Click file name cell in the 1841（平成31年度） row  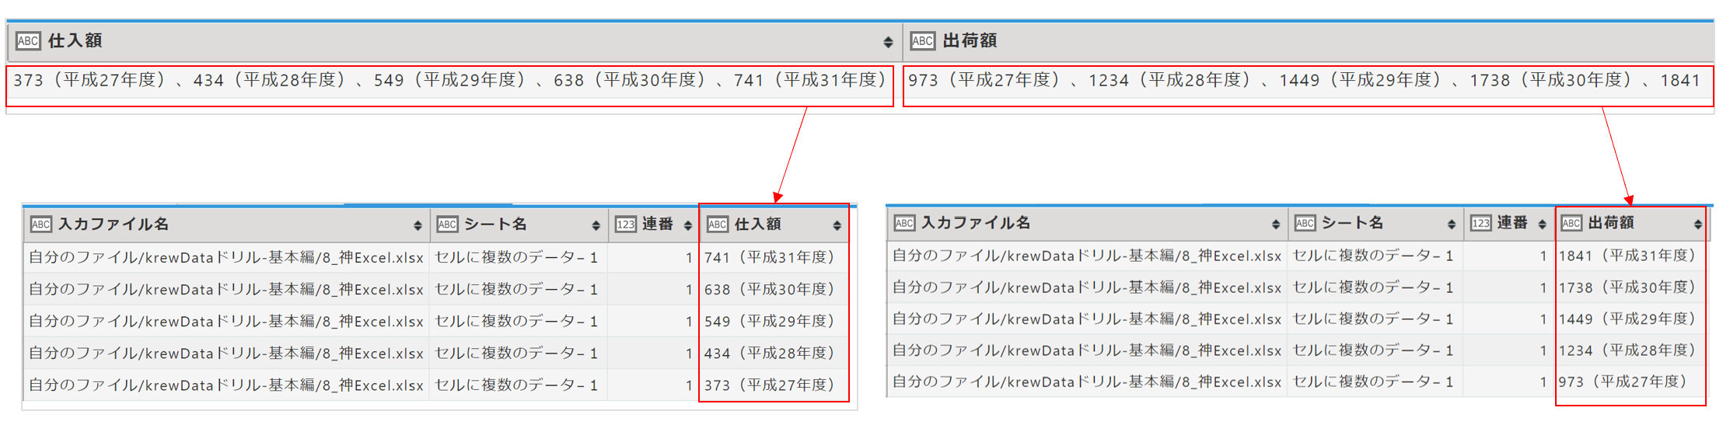pyautogui.click(x=1087, y=256)
